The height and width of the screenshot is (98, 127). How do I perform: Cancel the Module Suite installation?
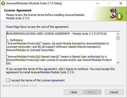(114, 92)
